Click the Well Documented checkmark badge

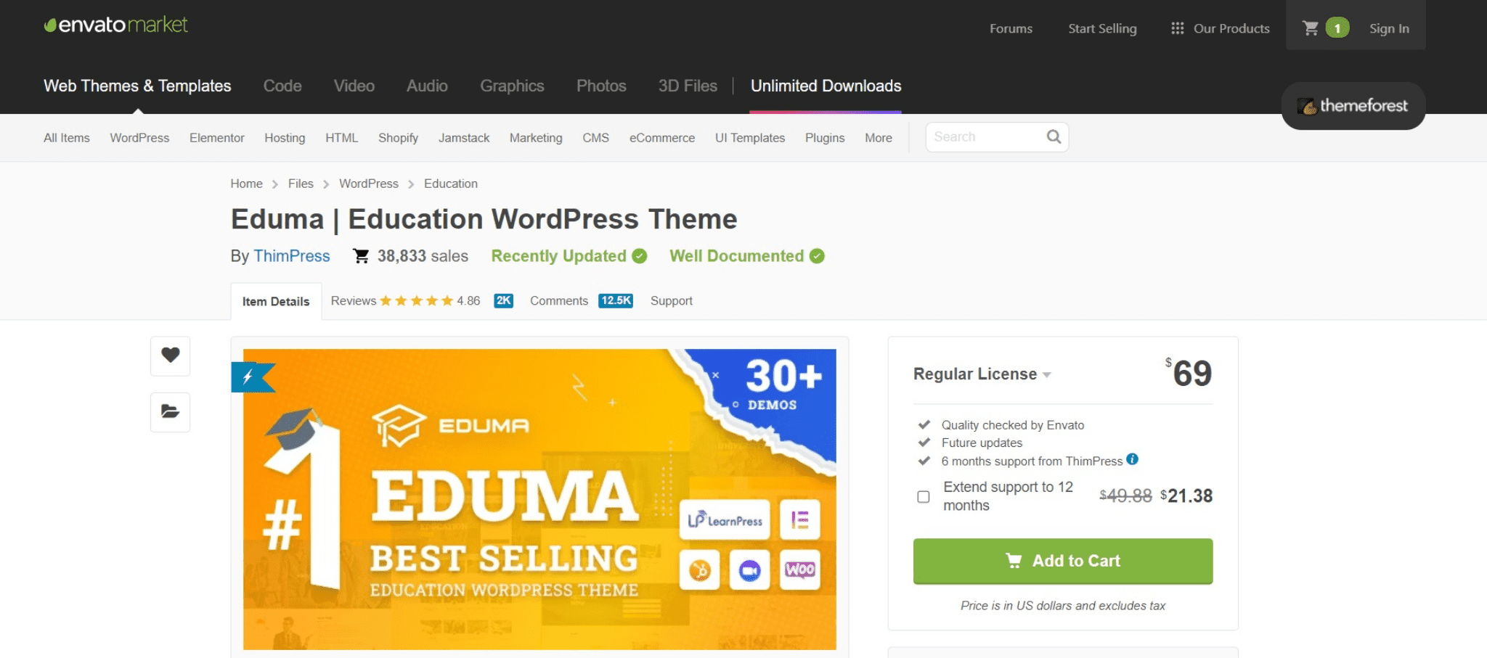pyautogui.click(x=817, y=256)
